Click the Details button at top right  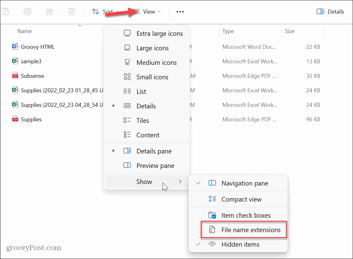tap(331, 12)
